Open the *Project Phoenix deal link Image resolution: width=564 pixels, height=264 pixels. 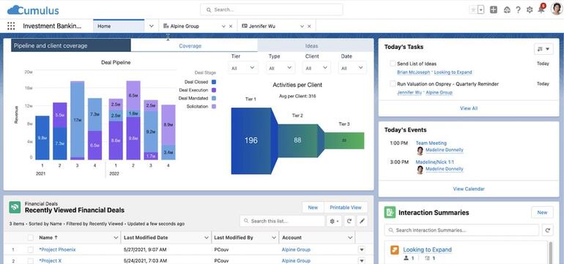58,249
